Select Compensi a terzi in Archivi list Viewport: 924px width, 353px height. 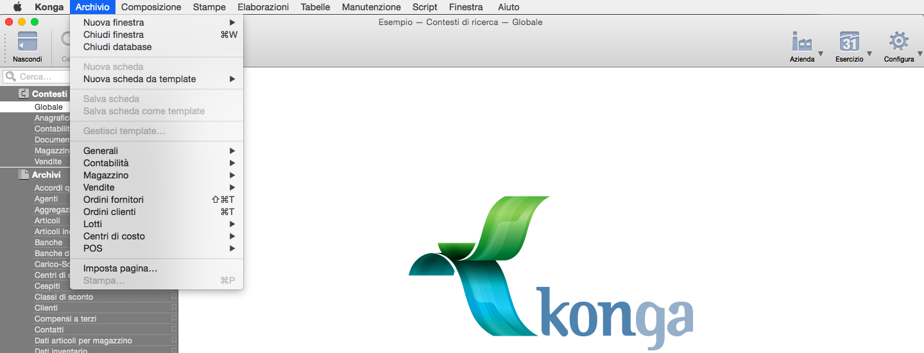coord(65,319)
